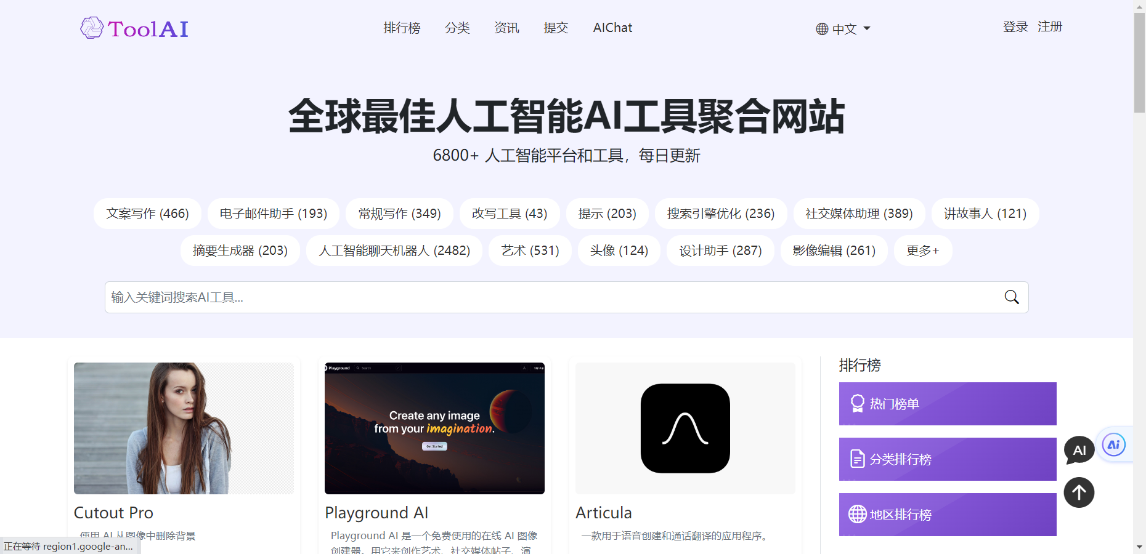Click the ToolAI brand text
Viewport: 1146px width, 554px height.
[x=148, y=29]
